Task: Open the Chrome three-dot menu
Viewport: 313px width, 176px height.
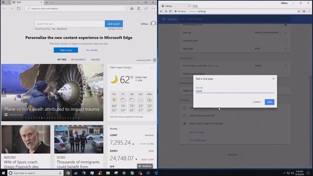Action: coord(310,11)
